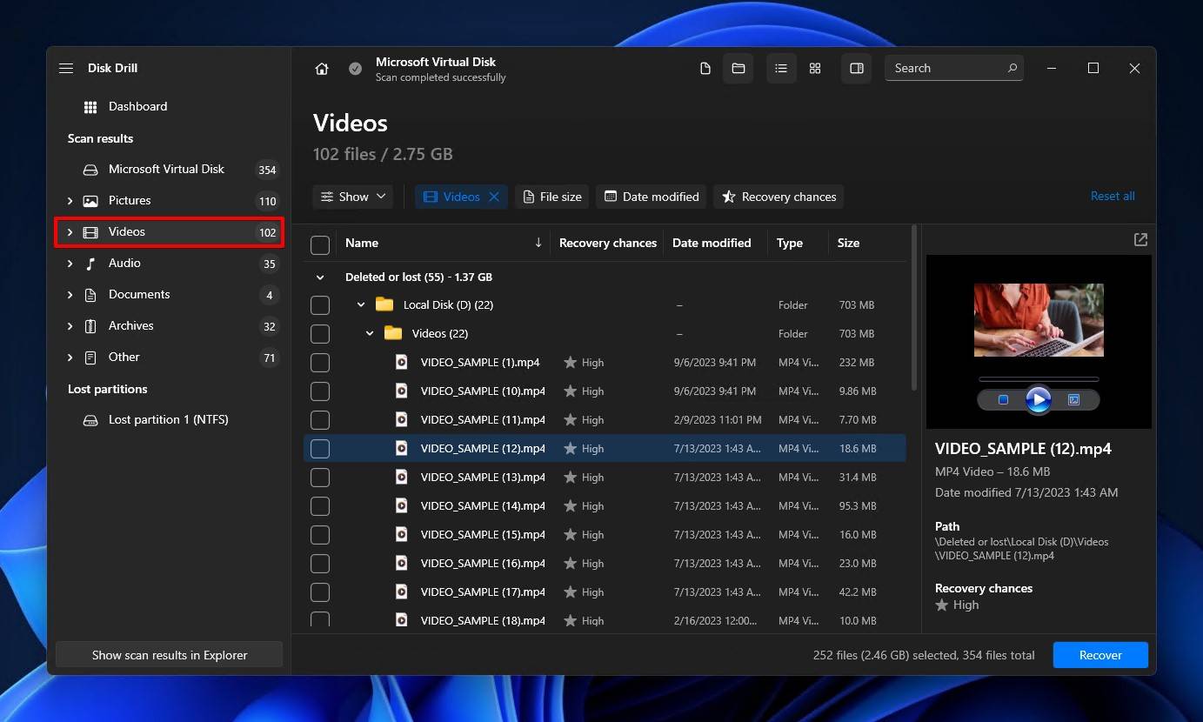Screen dimensions: 1203x722
Task: Check the box for VIDEO_SAMPLE (11).mp4
Action: click(x=320, y=420)
